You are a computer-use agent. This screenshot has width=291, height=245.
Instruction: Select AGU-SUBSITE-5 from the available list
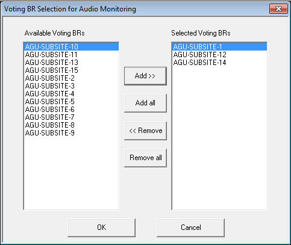click(71, 102)
